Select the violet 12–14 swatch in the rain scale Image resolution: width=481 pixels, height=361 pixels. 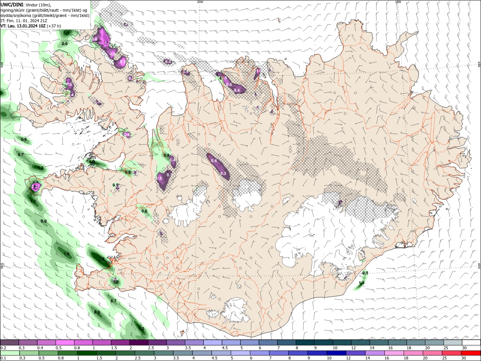[x=355, y=353]
